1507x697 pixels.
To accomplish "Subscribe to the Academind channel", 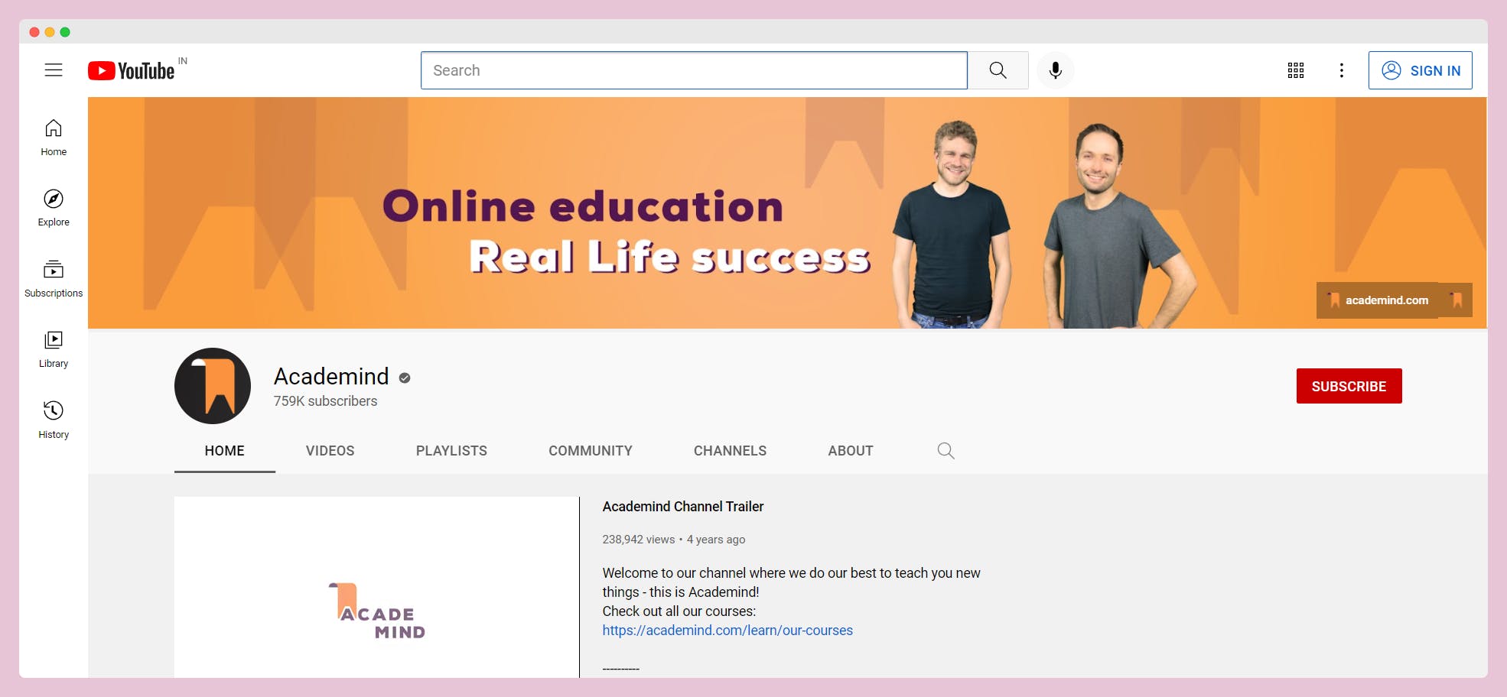I will click(x=1349, y=386).
